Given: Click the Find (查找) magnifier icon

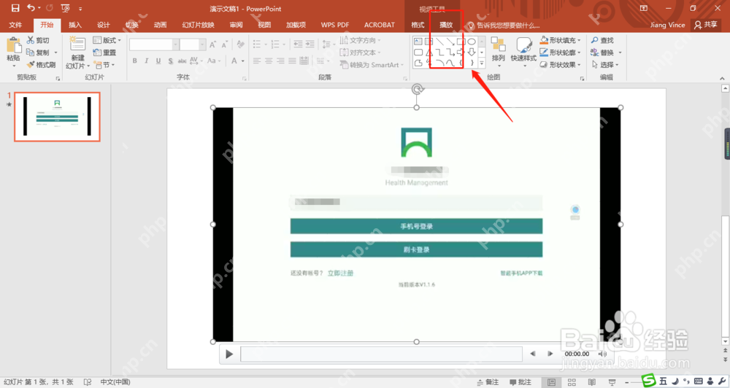Looking at the screenshot, I should point(594,40).
